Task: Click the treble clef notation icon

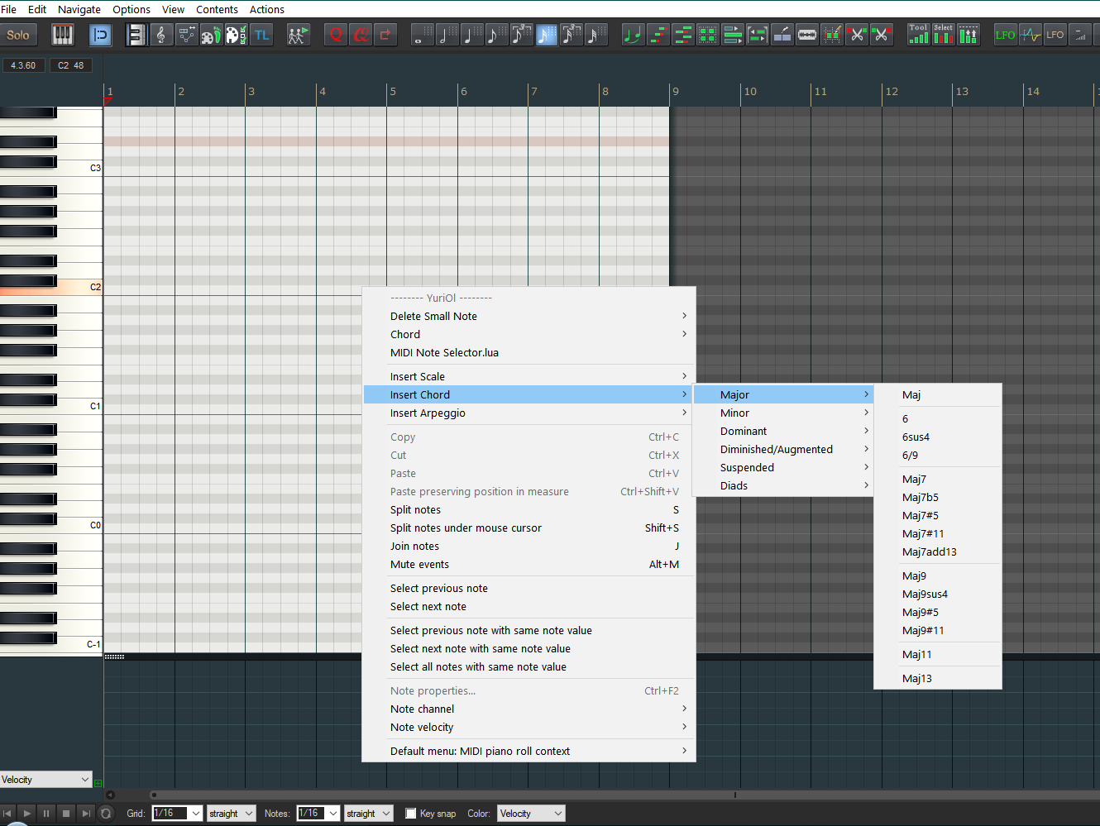Action: coord(161,35)
